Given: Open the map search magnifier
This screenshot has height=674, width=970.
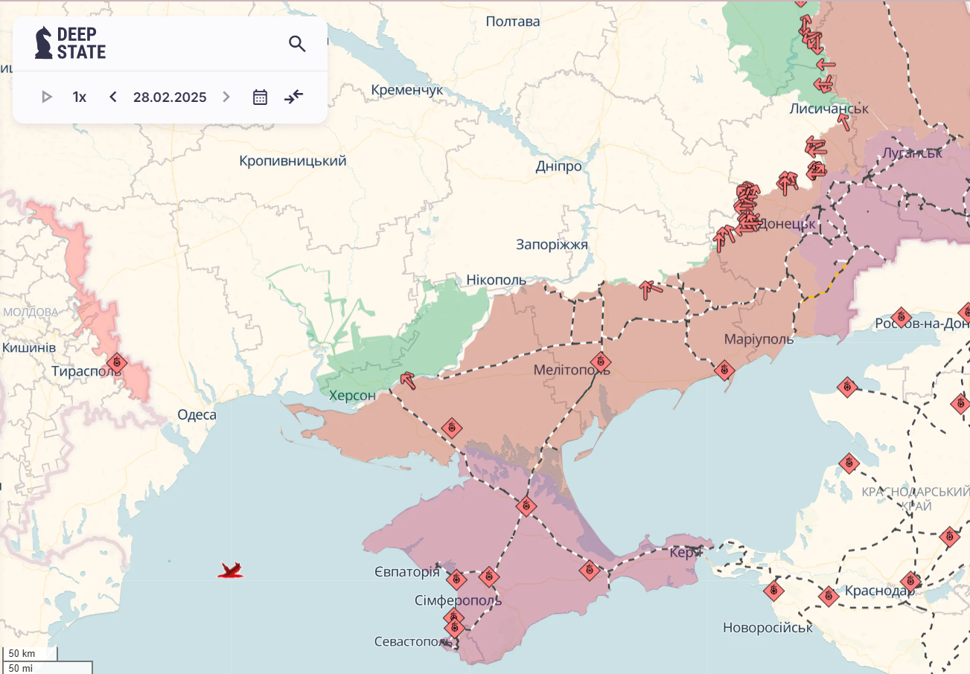Looking at the screenshot, I should 297,44.
